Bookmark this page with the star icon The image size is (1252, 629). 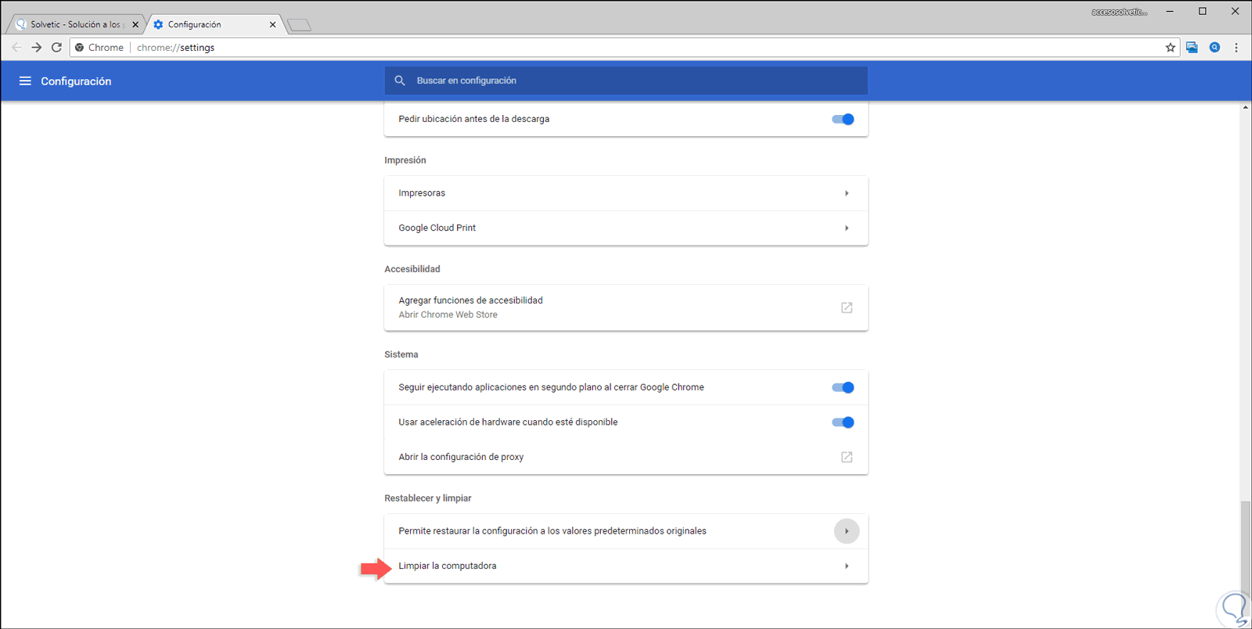tap(1171, 48)
